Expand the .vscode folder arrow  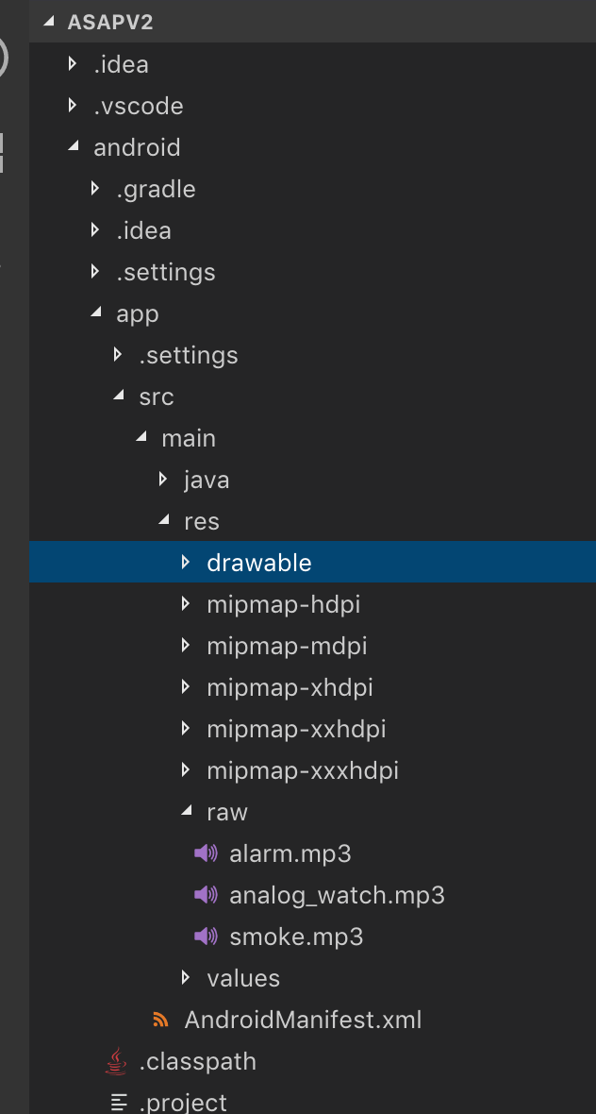click(72, 105)
